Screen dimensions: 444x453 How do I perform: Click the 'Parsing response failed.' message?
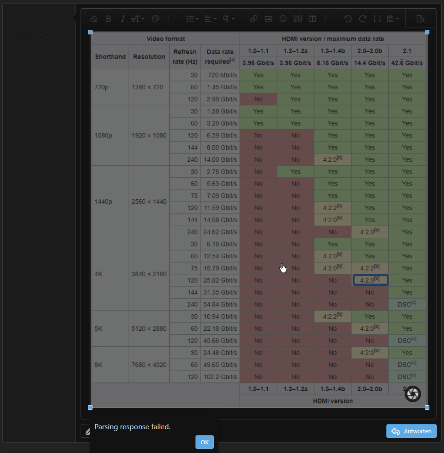(132, 427)
